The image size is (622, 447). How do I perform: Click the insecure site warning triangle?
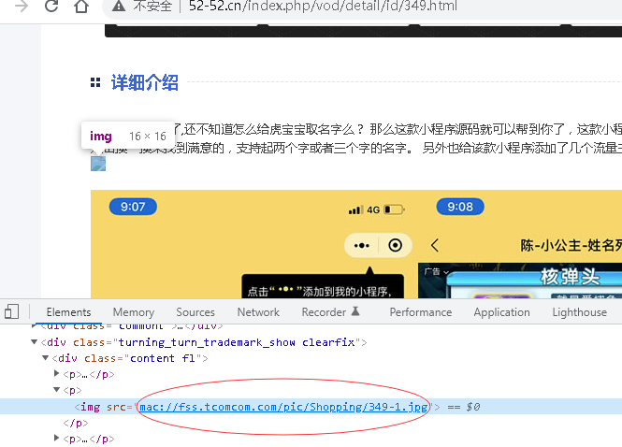point(119,7)
